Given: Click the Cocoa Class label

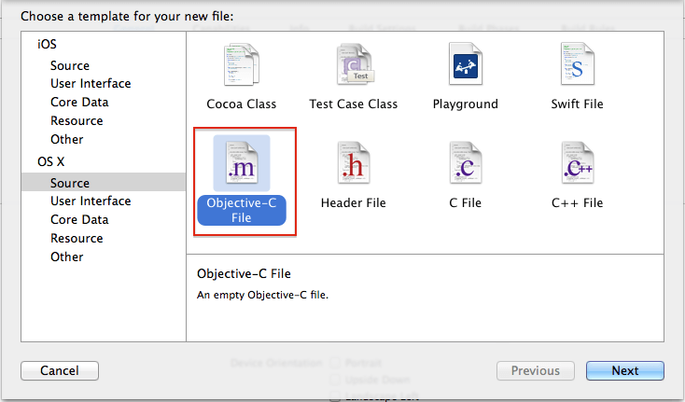Looking at the screenshot, I should coord(242,104).
